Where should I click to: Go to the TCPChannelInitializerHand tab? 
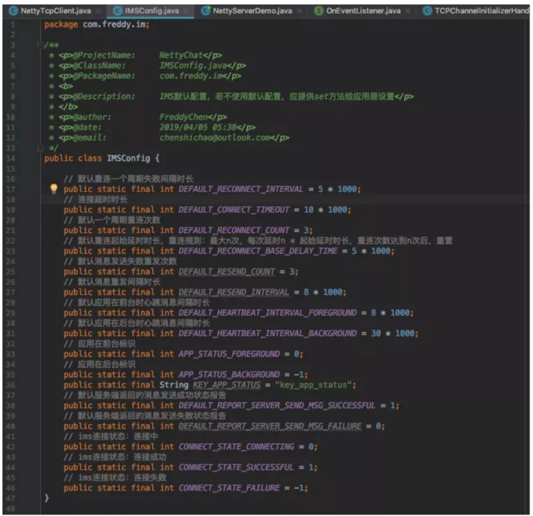point(482,11)
